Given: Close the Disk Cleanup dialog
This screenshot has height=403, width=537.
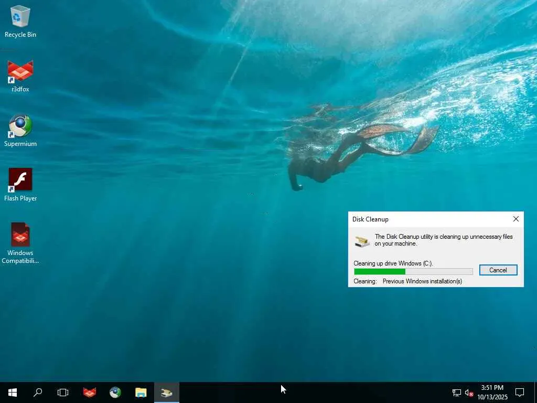Looking at the screenshot, I should pyautogui.click(x=516, y=219).
